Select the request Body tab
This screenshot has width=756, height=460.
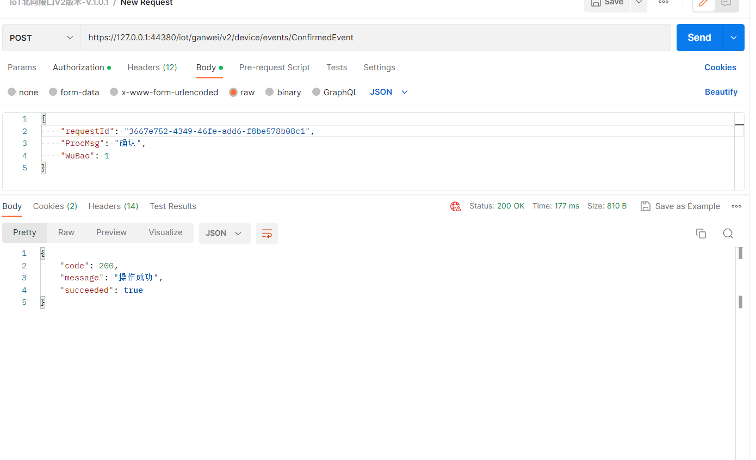click(209, 68)
